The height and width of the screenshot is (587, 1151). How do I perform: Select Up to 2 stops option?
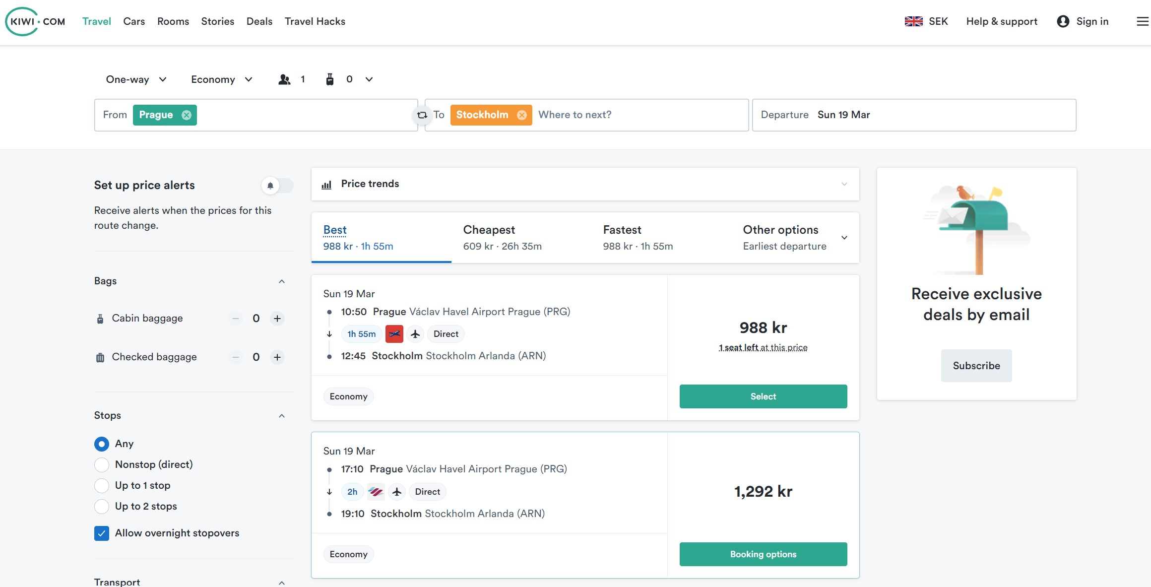(x=102, y=507)
